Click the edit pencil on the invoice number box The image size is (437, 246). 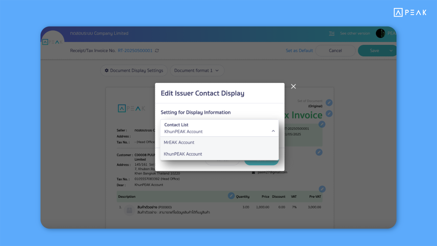(322, 124)
